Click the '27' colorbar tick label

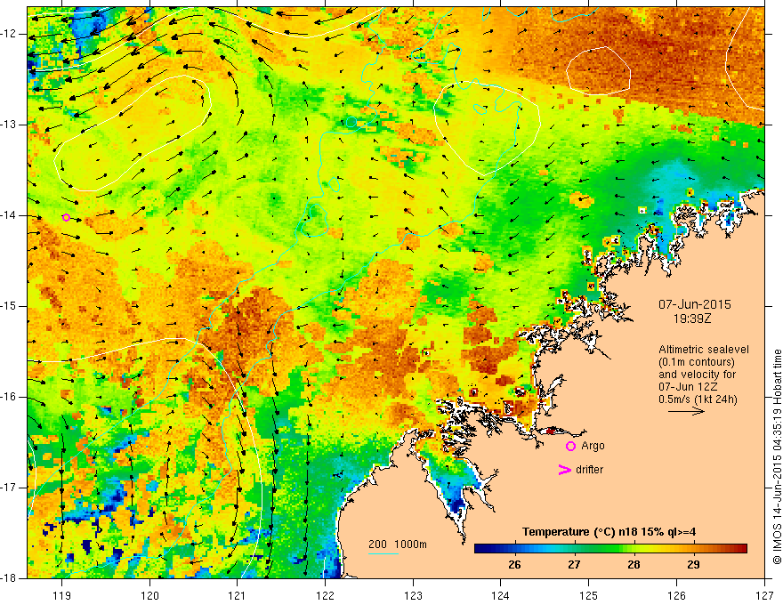[574, 565]
